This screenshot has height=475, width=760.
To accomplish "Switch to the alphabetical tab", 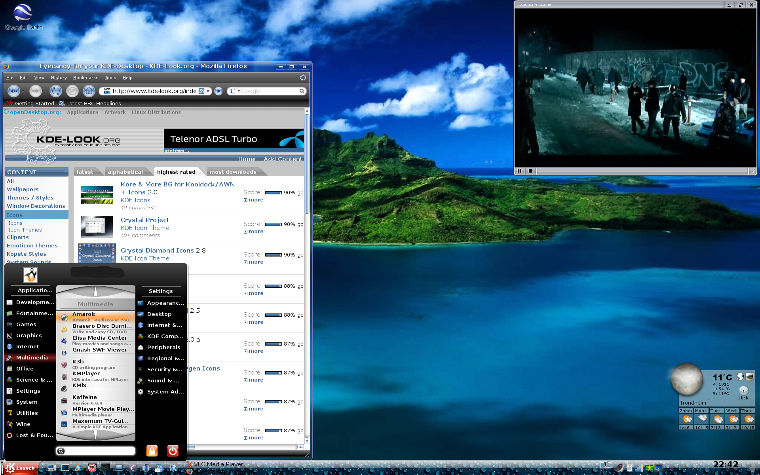I will click(125, 172).
